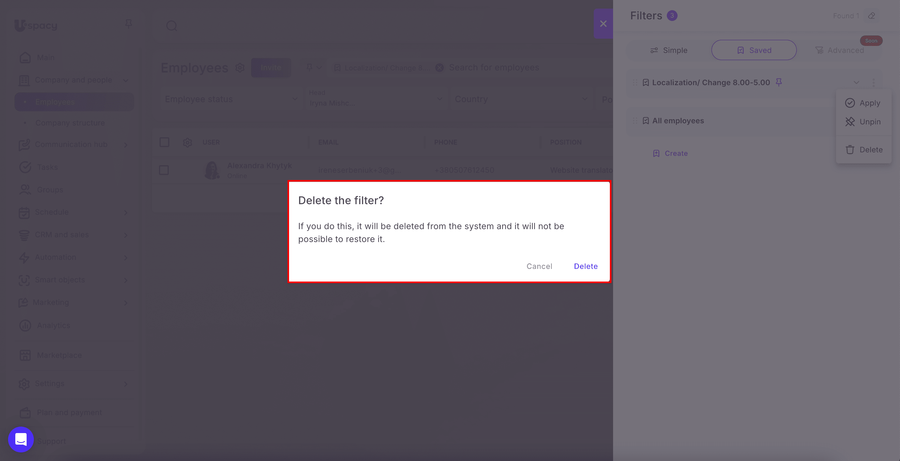Click the pin icon on Localization filter
Viewport: 900px width, 461px height.
pyautogui.click(x=779, y=82)
